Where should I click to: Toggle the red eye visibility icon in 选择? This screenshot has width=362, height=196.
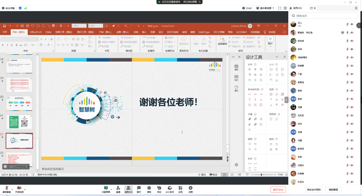pyautogui.click(x=283, y=105)
